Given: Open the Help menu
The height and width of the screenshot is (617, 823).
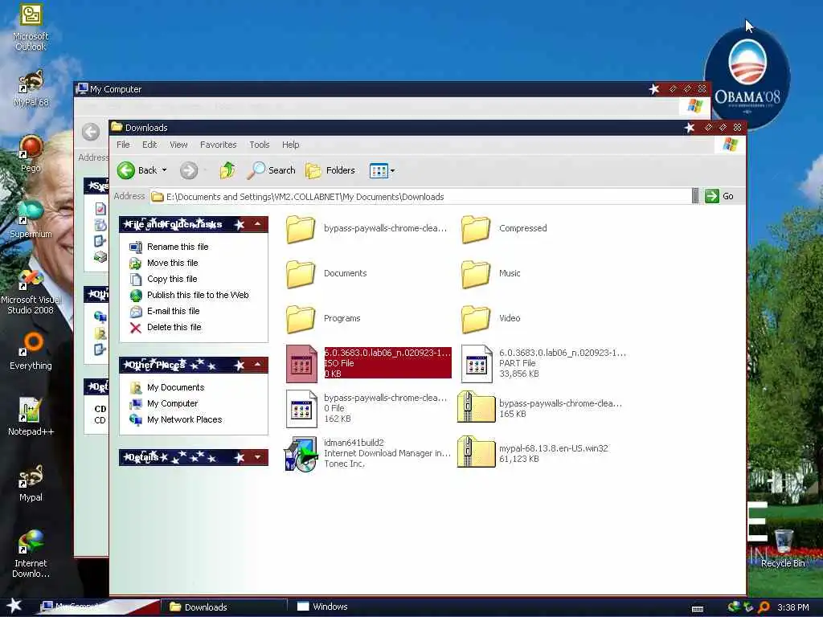Looking at the screenshot, I should coord(290,145).
